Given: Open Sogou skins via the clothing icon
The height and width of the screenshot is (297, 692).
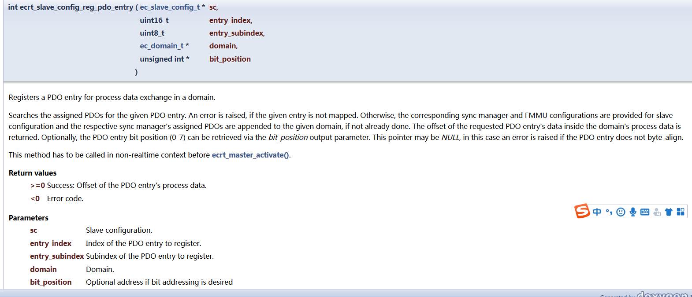Looking at the screenshot, I should tap(669, 211).
